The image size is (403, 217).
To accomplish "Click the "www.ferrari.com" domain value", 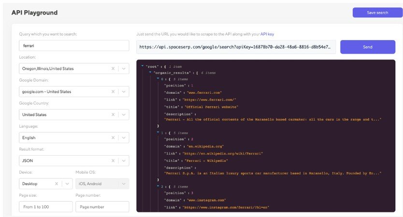I will (204, 93).
